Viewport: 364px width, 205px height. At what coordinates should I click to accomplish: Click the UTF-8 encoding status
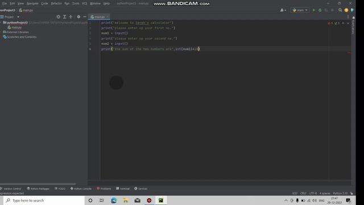(x=313, y=194)
